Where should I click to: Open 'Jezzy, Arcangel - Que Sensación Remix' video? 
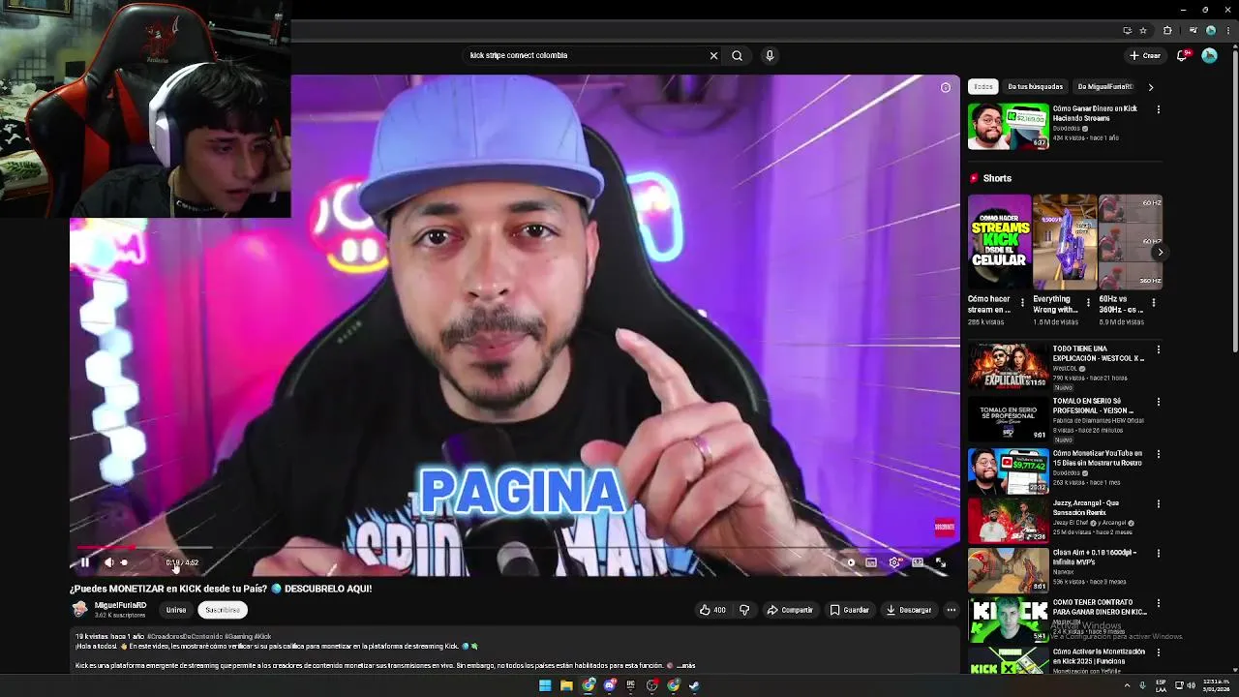coord(1009,521)
